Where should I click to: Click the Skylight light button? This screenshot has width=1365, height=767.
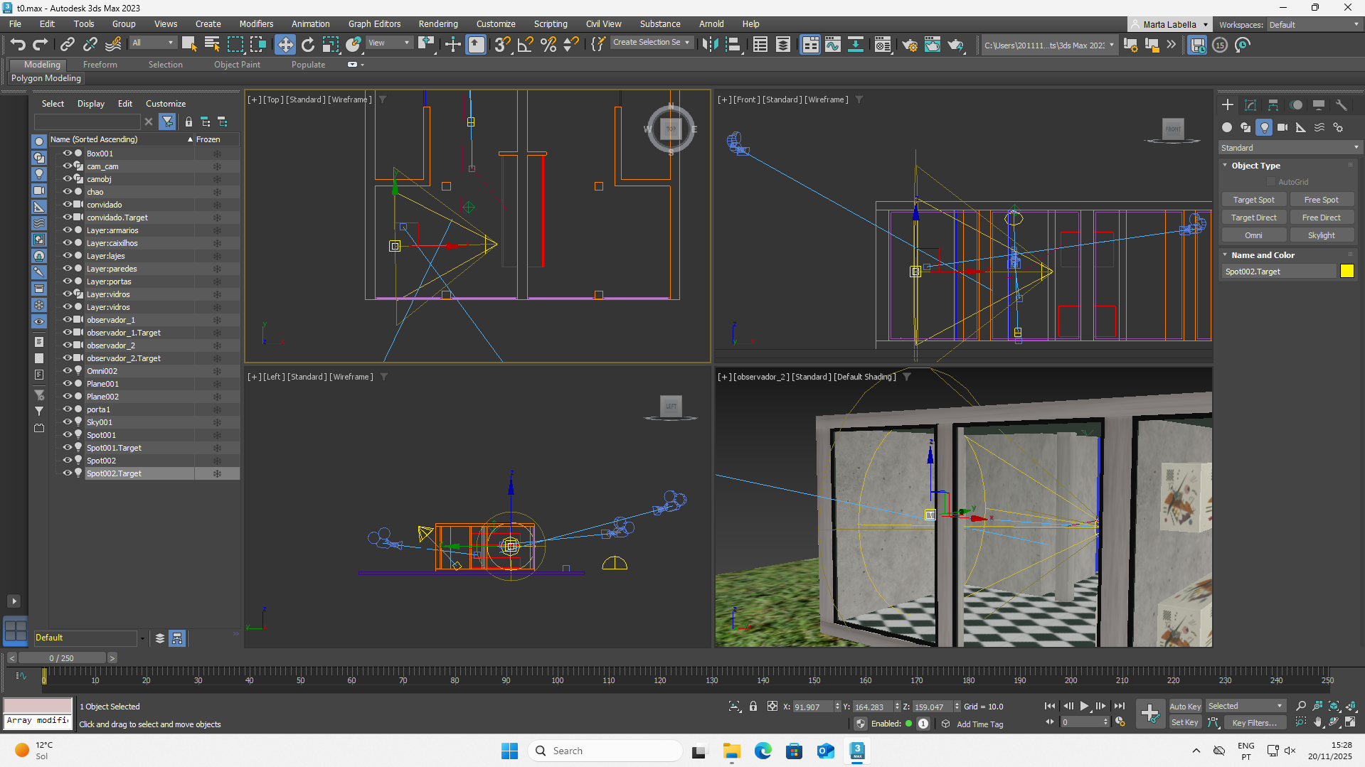pyautogui.click(x=1321, y=235)
